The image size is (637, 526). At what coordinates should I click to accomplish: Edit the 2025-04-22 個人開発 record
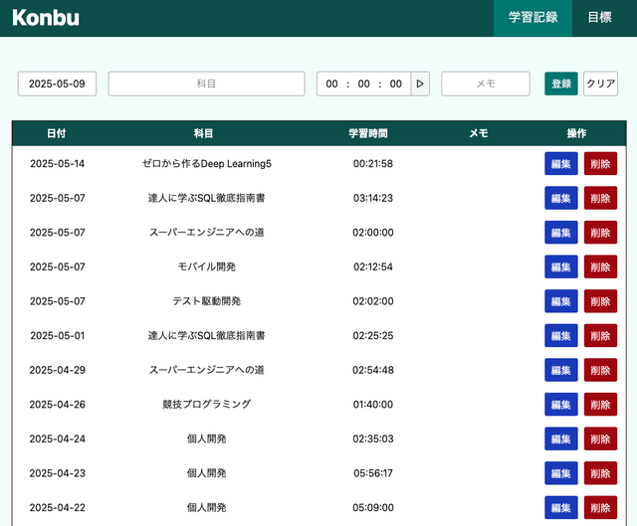coord(561,507)
